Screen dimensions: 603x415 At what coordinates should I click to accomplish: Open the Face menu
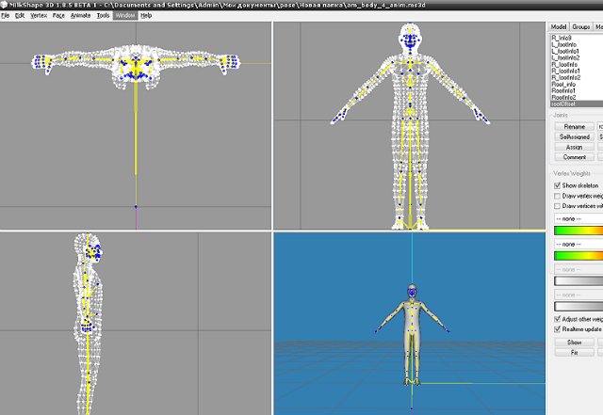pyautogui.click(x=59, y=16)
